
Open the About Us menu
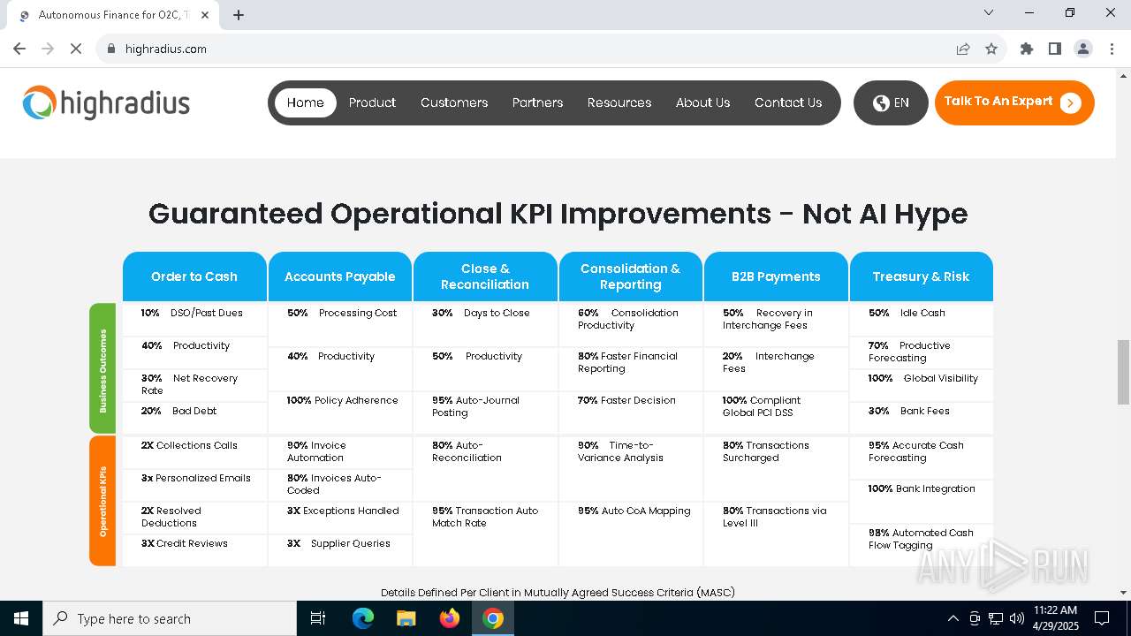tap(703, 102)
